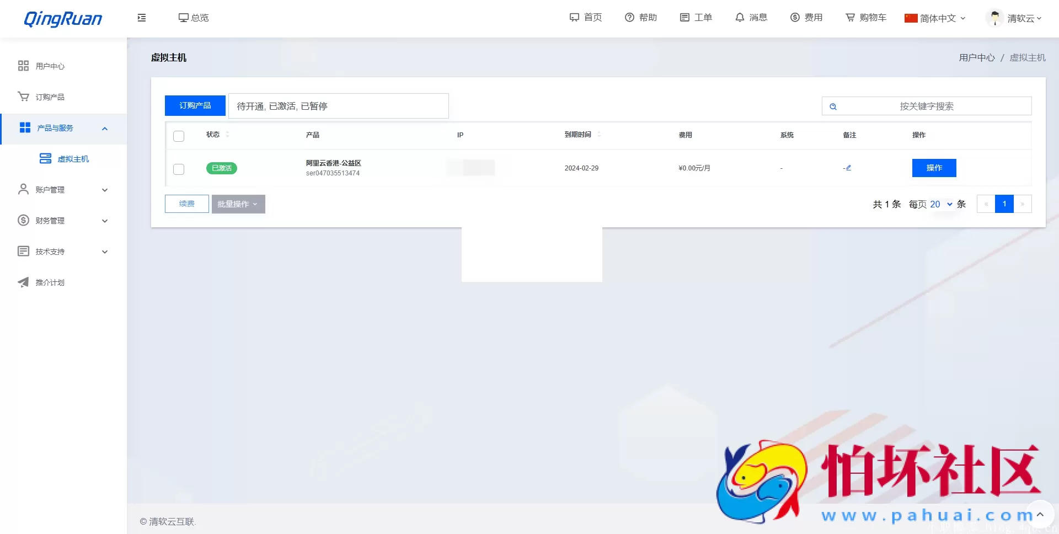Screen dimensions: 1059x534
Task: Sort the table by 到期时间 column
Action: pos(599,134)
